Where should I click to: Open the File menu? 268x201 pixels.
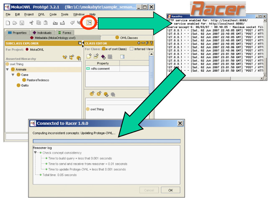coord(8,14)
